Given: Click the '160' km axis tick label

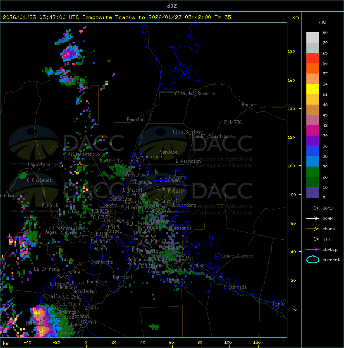Looking at the screenshot, I should coord(291,80).
